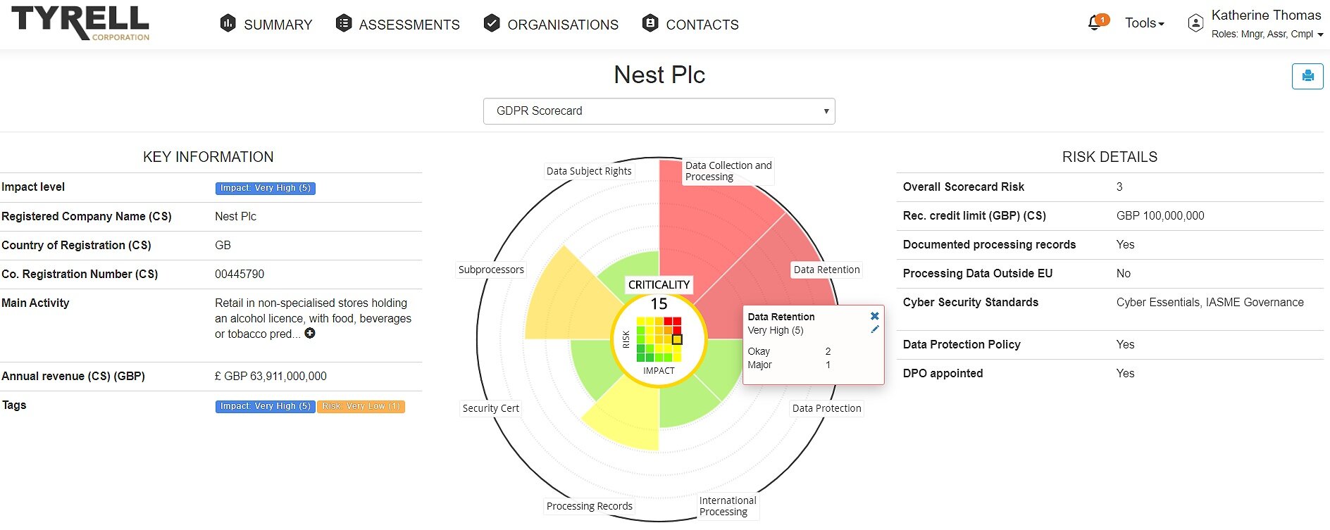Viewport: 1330px width, 530px height.
Task: Click the Impact Very High tag in Tags row
Action: tap(264, 406)
